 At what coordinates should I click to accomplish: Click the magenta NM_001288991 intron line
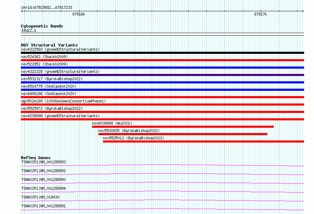coord(162,209)
